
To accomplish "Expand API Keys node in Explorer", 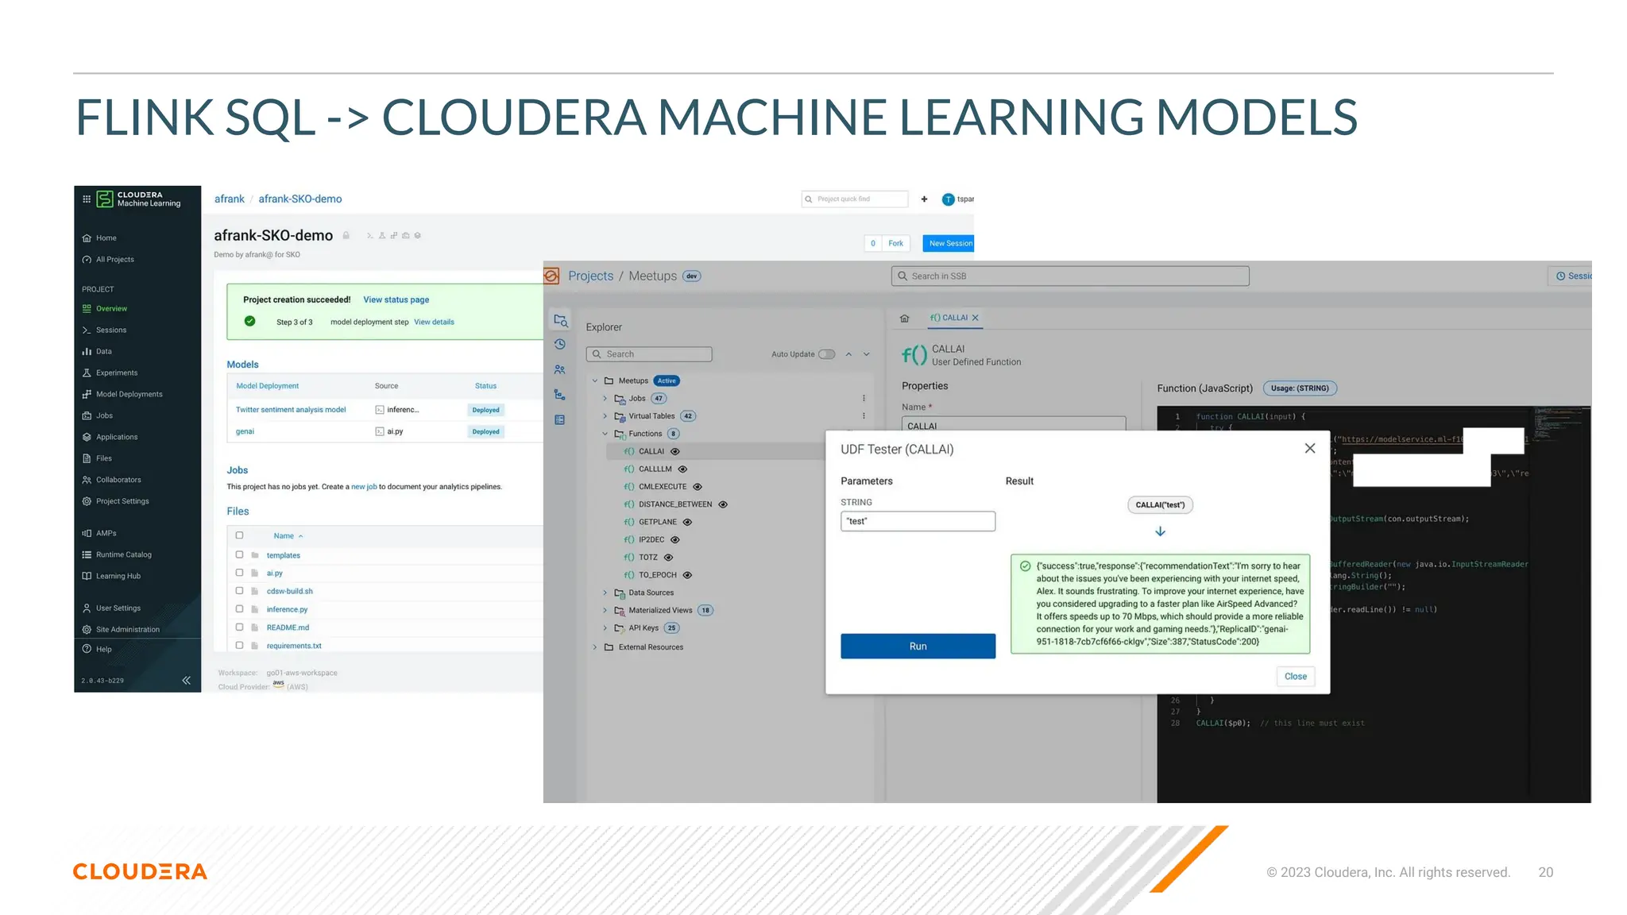I will (605, 628).
